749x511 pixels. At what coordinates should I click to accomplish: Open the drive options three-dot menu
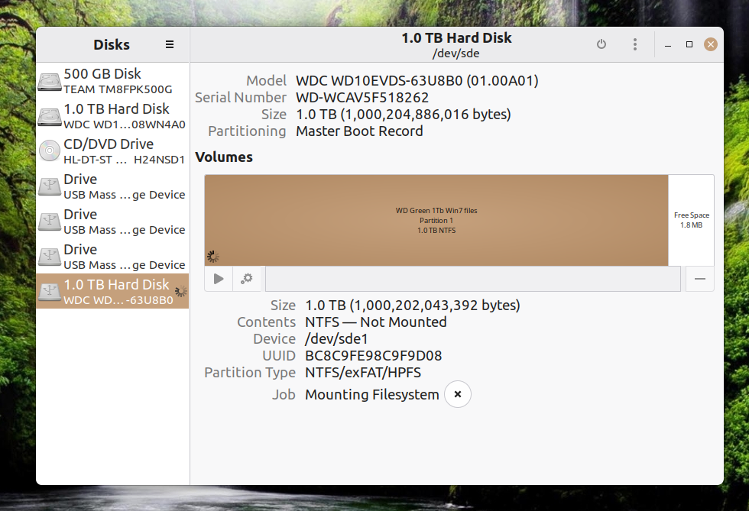635,45
